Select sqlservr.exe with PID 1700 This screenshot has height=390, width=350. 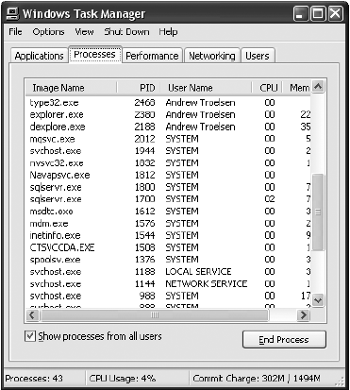tap(169, 199)
